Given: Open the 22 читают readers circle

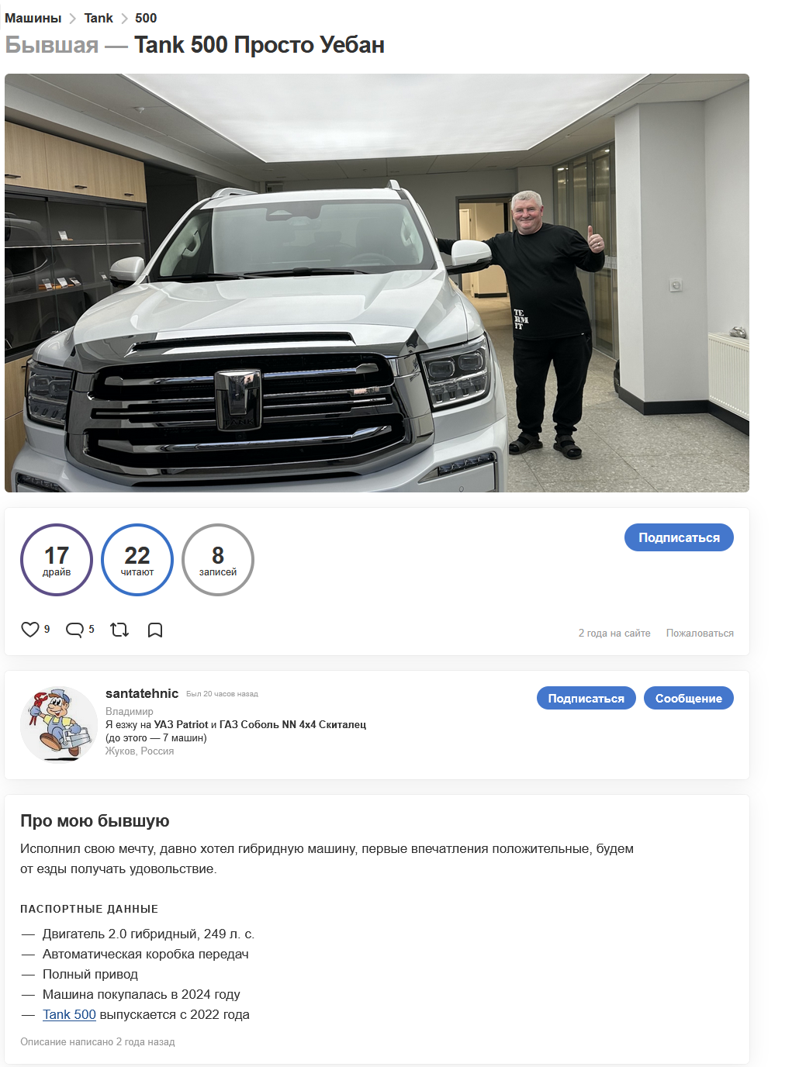Looking at the screenshot, I should tap(137, 560).
